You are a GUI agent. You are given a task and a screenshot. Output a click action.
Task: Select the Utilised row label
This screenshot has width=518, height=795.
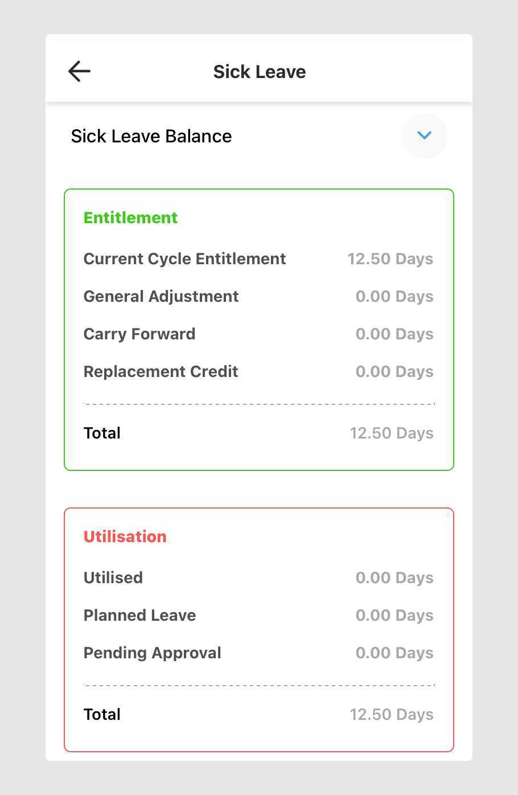(113, 577)
